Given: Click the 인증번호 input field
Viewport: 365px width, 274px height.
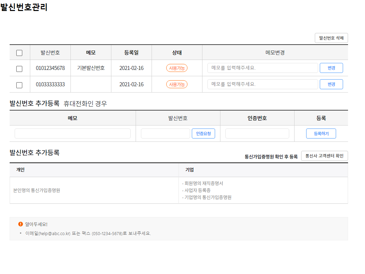Looking at the screenshot, I should click(257, 134).
